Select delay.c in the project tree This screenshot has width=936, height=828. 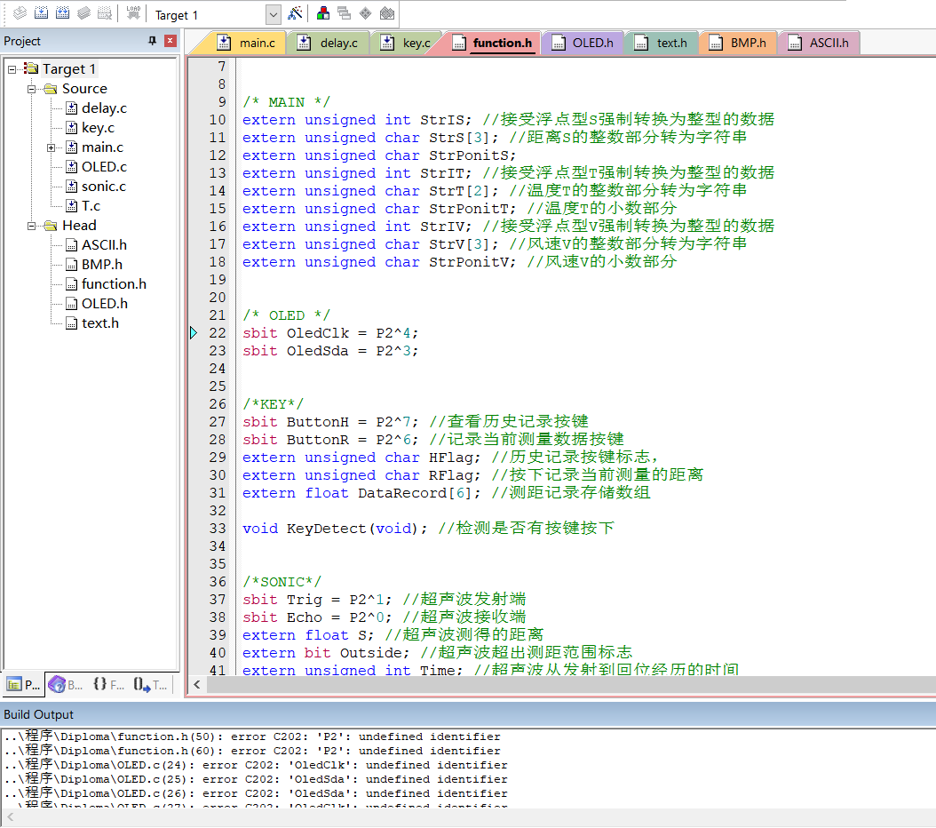click(x=104, y=108)
